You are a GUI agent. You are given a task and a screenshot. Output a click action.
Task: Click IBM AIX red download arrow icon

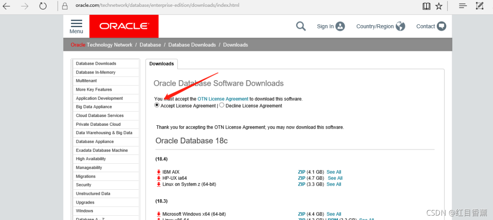pos(159,172)
